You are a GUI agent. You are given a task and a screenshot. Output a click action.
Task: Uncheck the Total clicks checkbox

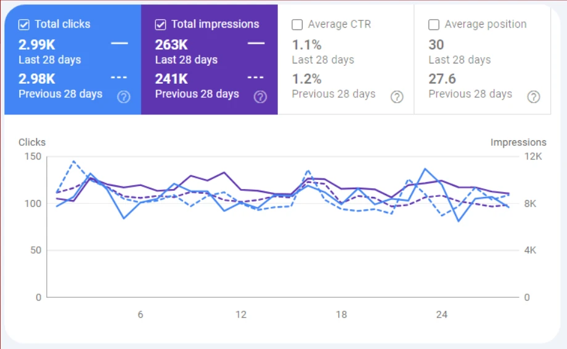coord(24,25)
